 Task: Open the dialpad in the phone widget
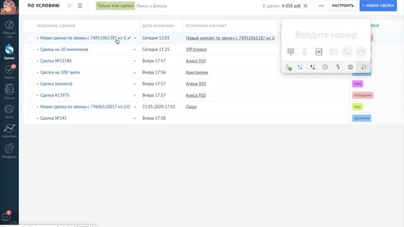click(x=290, y=52)
